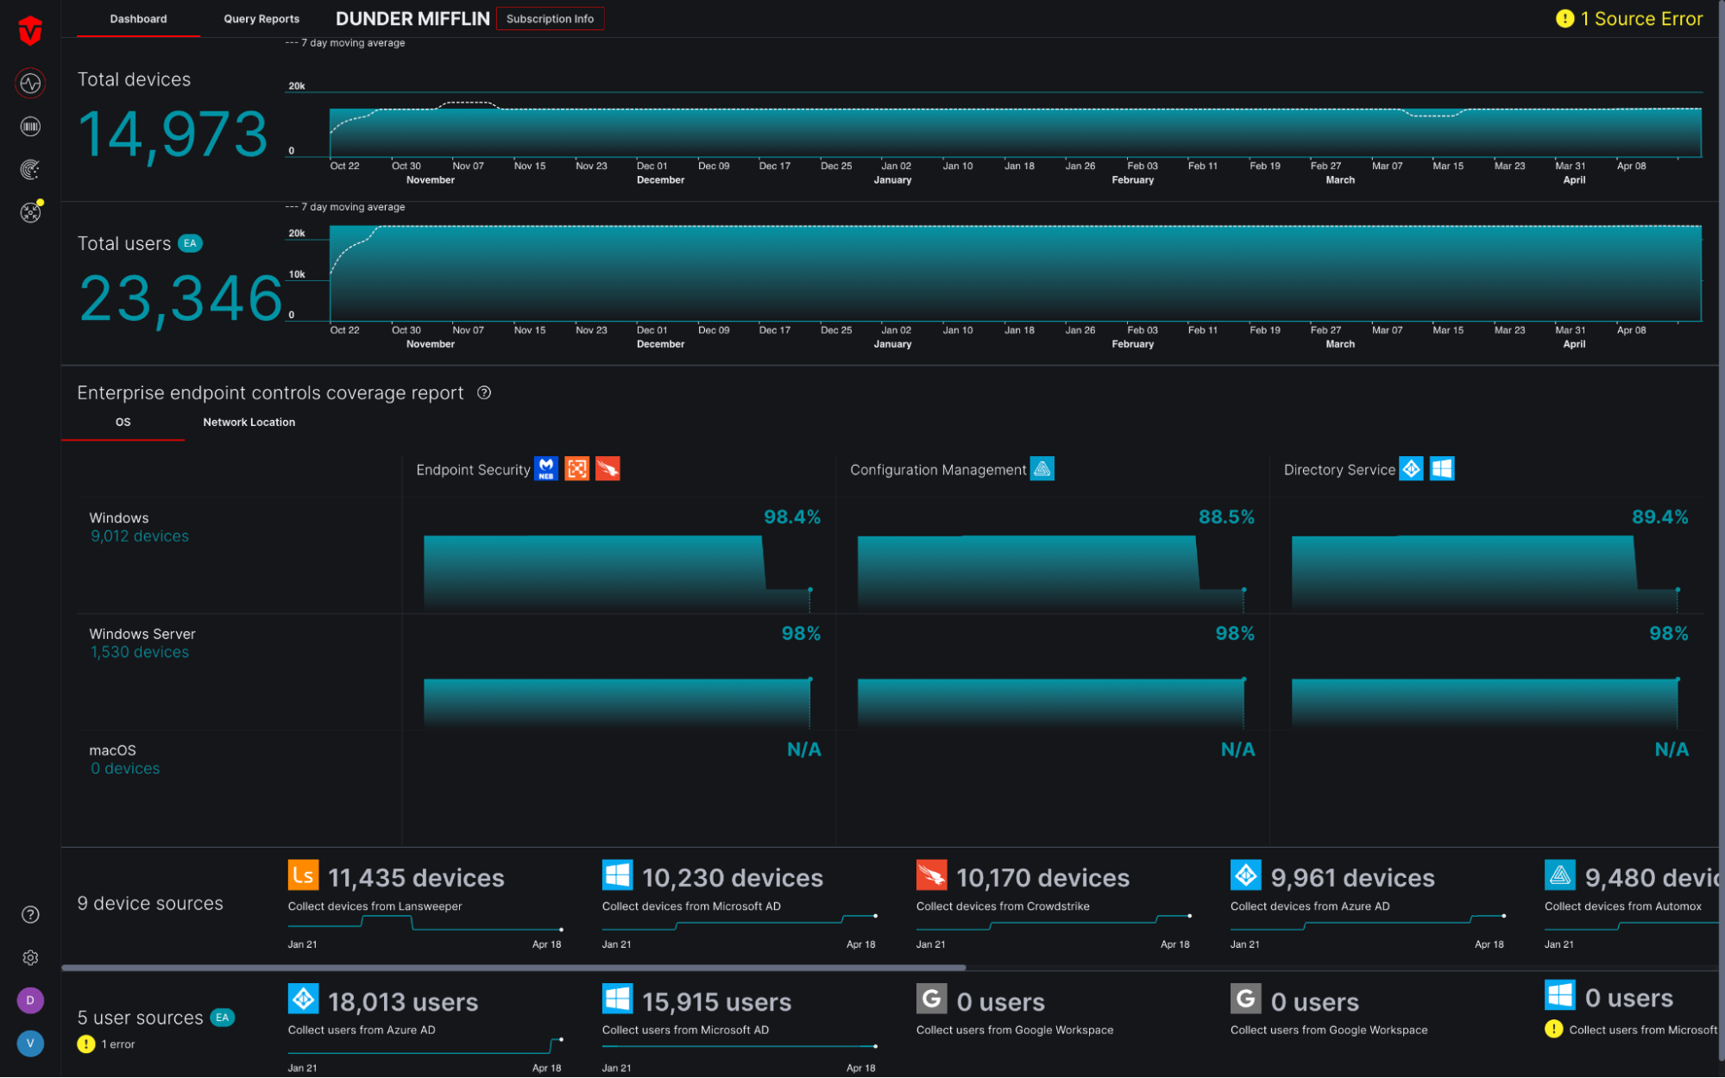Screen dimensions: 1725x1078
Task: Click the purple D user avatar
Action: pyautogui.click(x=30, y=1000)
